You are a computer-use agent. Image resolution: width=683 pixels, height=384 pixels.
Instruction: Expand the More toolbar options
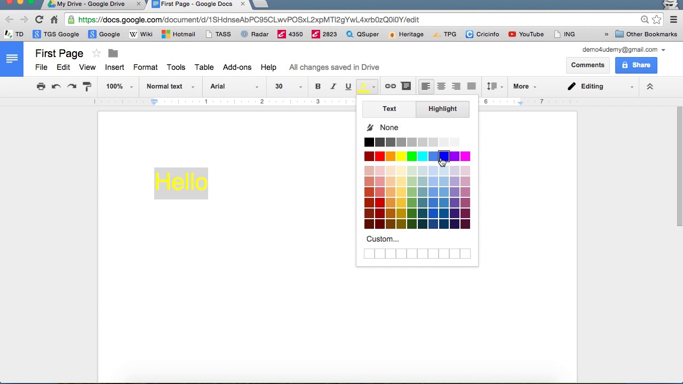[525, 86]
